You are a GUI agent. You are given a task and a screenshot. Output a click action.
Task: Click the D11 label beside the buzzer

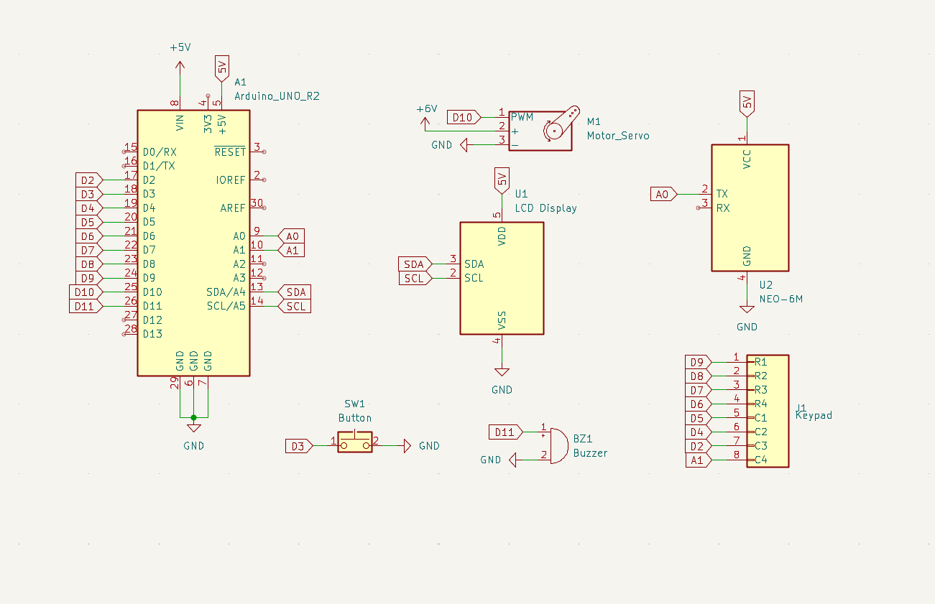pos(504,432)
